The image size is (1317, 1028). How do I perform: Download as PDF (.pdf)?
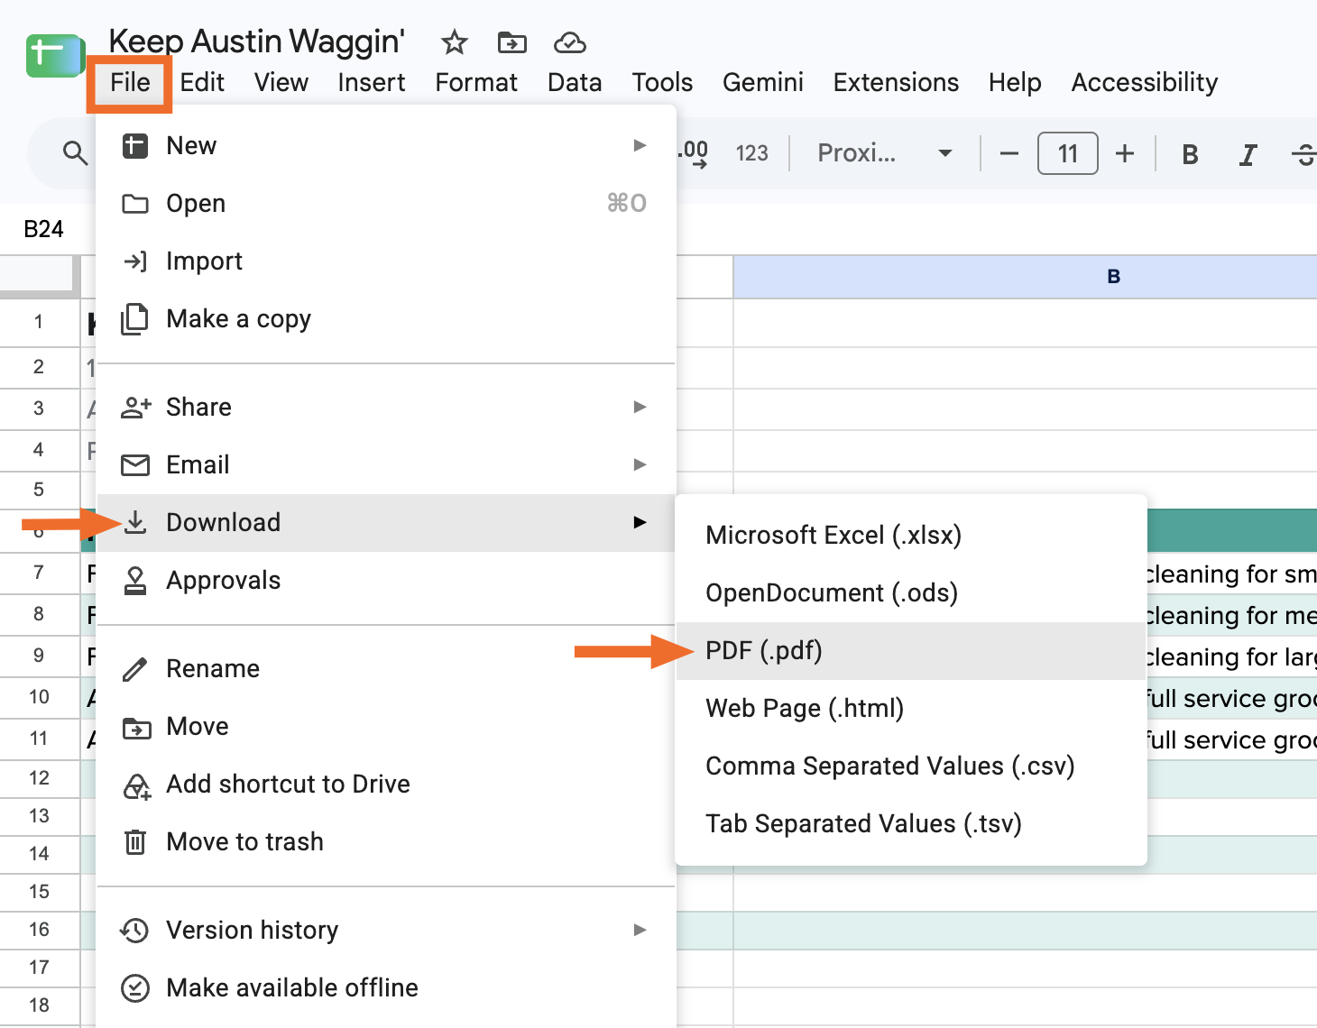(911, 651)
